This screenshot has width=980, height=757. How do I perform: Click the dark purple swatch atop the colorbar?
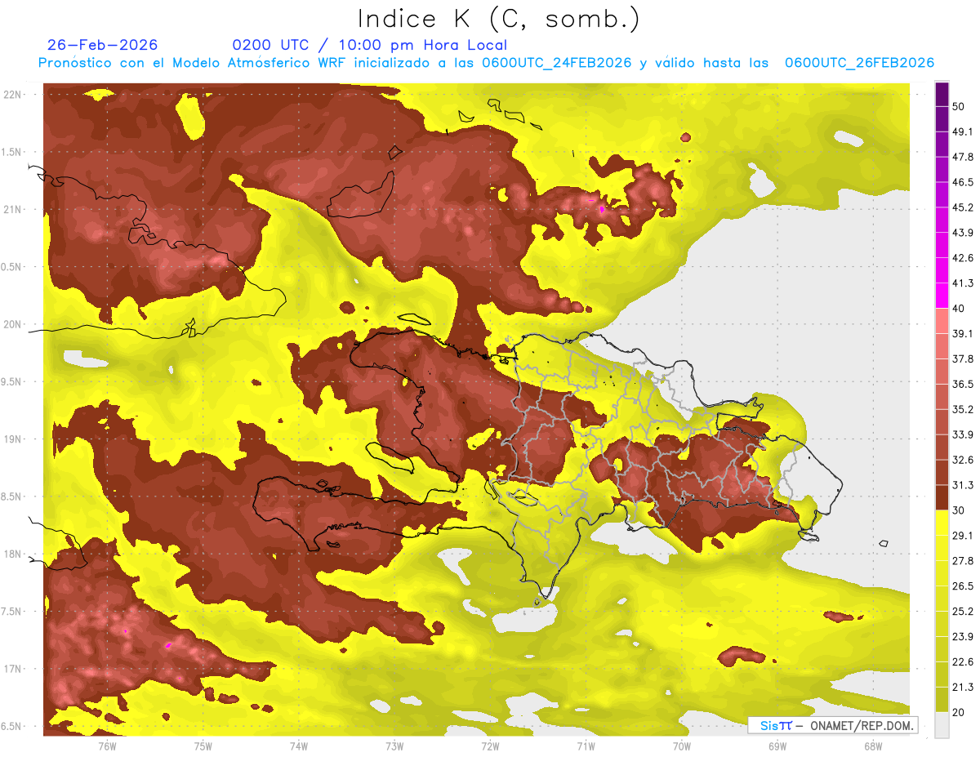942,94
